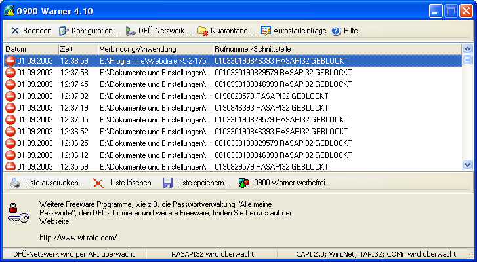Click the floppy disk Liste speichern icon

pyautogui.click(x=167, y=183)
